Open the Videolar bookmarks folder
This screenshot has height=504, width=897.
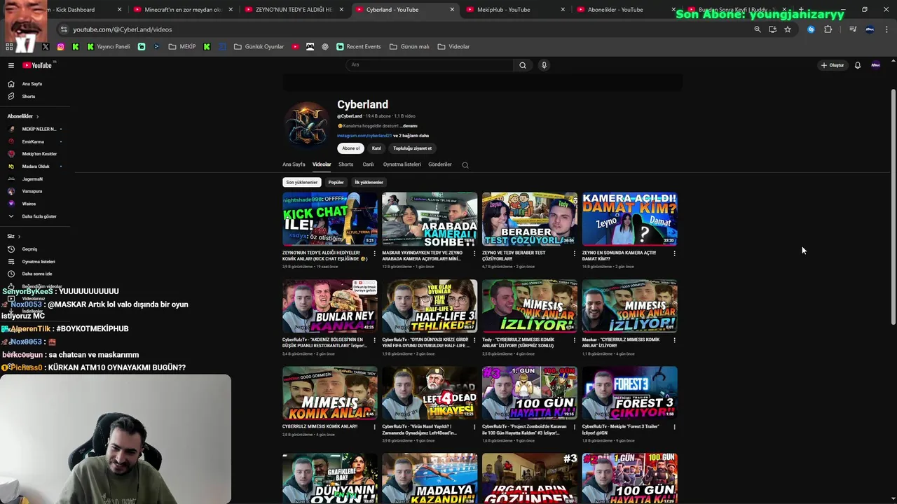[x=453, y=47]
